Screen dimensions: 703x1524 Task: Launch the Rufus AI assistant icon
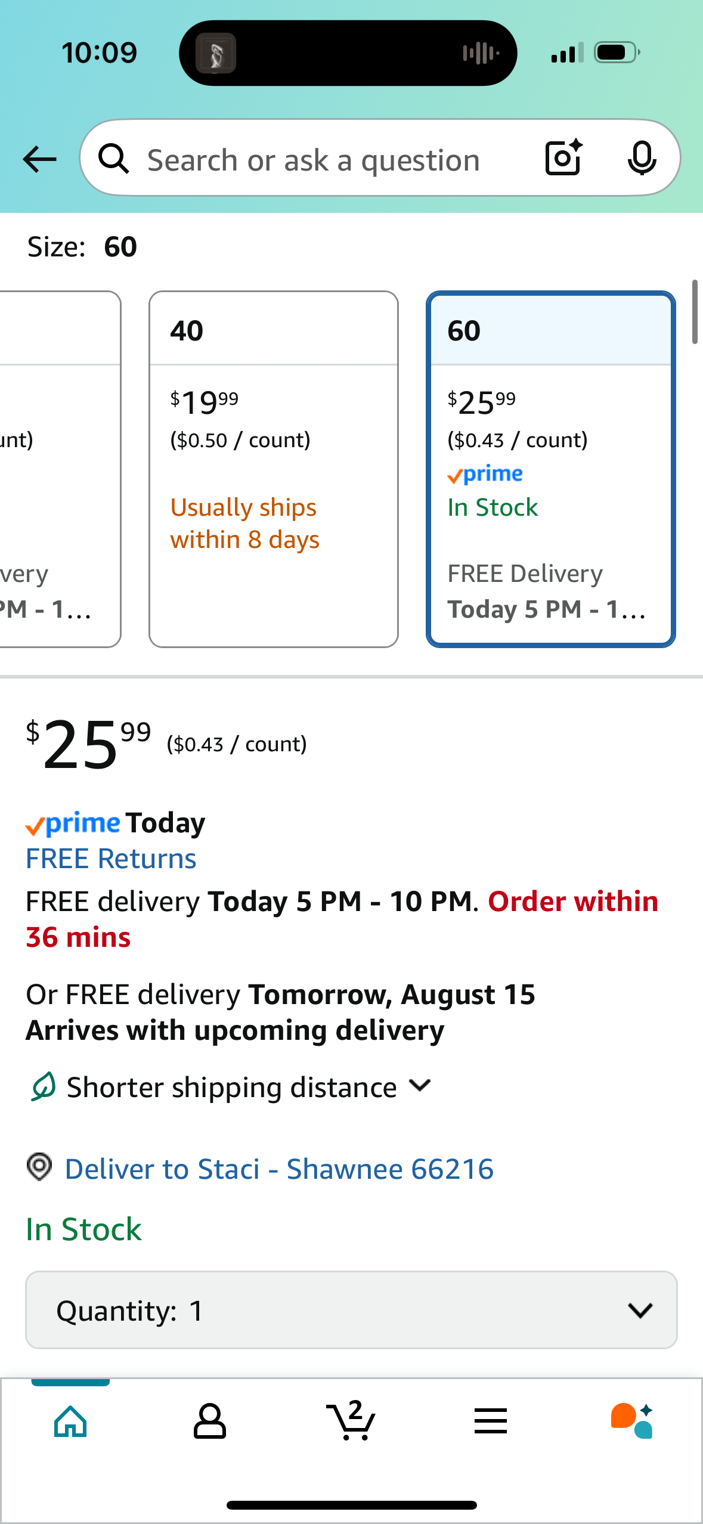pos(632,1421)
